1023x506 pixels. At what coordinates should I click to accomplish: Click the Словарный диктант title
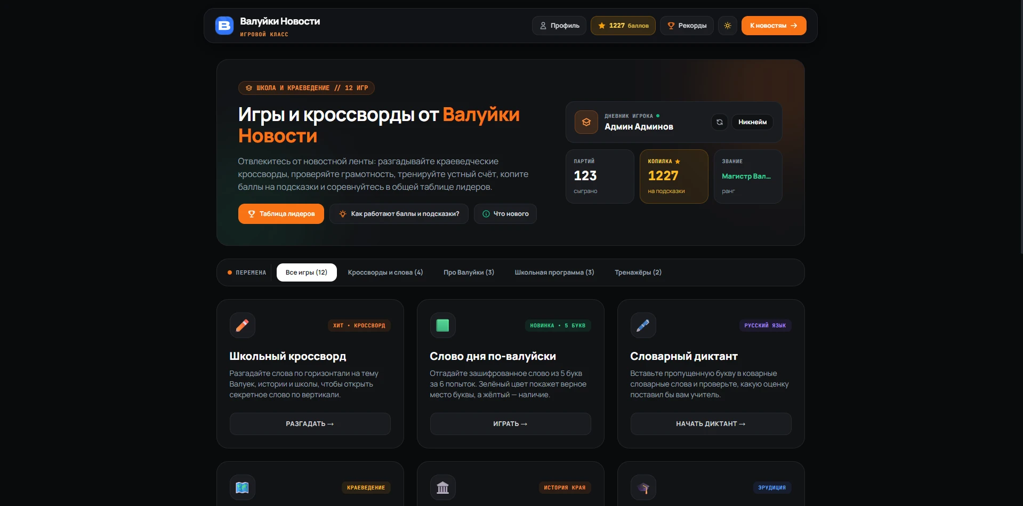[684, 356]
